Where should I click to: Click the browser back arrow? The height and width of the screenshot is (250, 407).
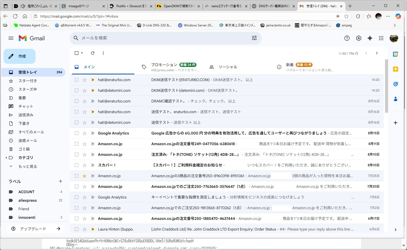[x=6, y=16]
